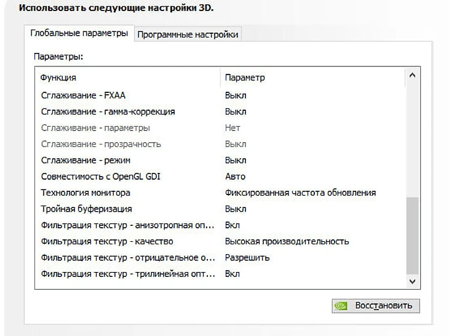Select the Технология монитора setting row
The height and width of the screenshot is (336, 449).
[82, 193]
